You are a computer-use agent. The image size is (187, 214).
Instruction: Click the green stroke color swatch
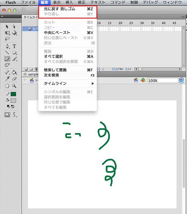[x=13, y=94]
